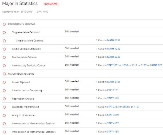163x135 pixels.
Task: Click the red INCOMPLETE status badge
Action: pos(51,4)
